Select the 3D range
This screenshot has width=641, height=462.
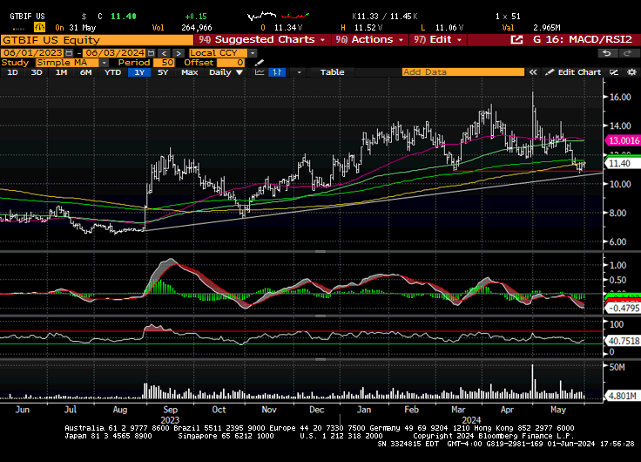pos(37,72)
